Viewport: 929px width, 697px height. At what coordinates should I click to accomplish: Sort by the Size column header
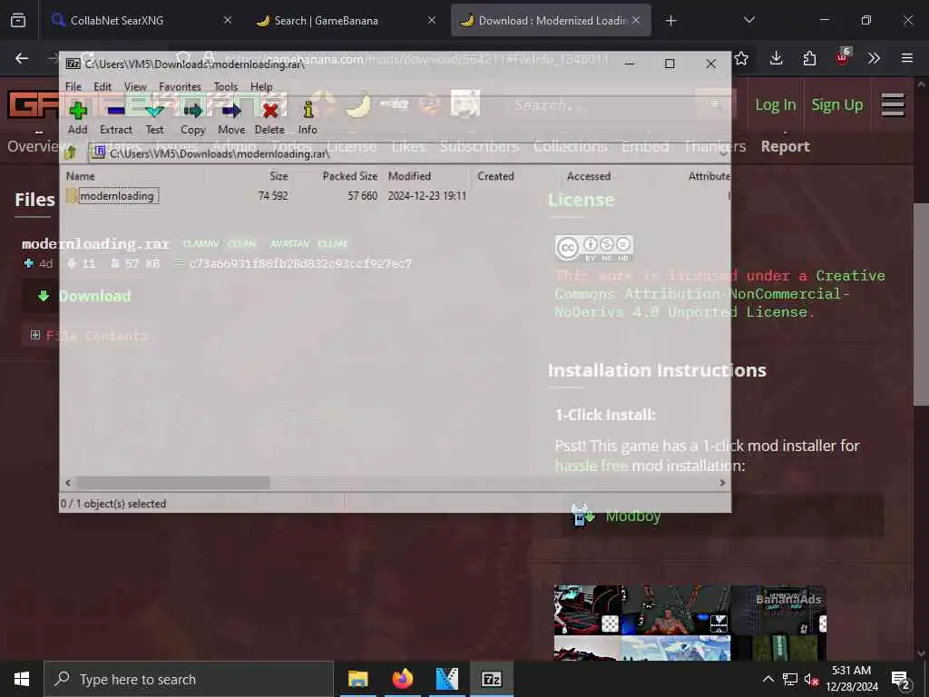(279, 176)
